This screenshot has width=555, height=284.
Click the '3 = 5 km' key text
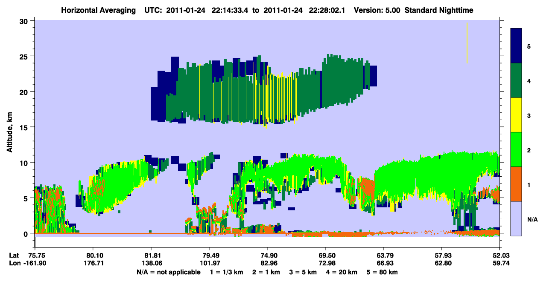304,272
